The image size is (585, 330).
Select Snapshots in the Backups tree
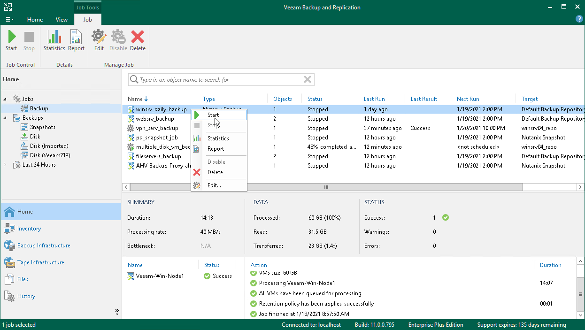coord(42,127)
